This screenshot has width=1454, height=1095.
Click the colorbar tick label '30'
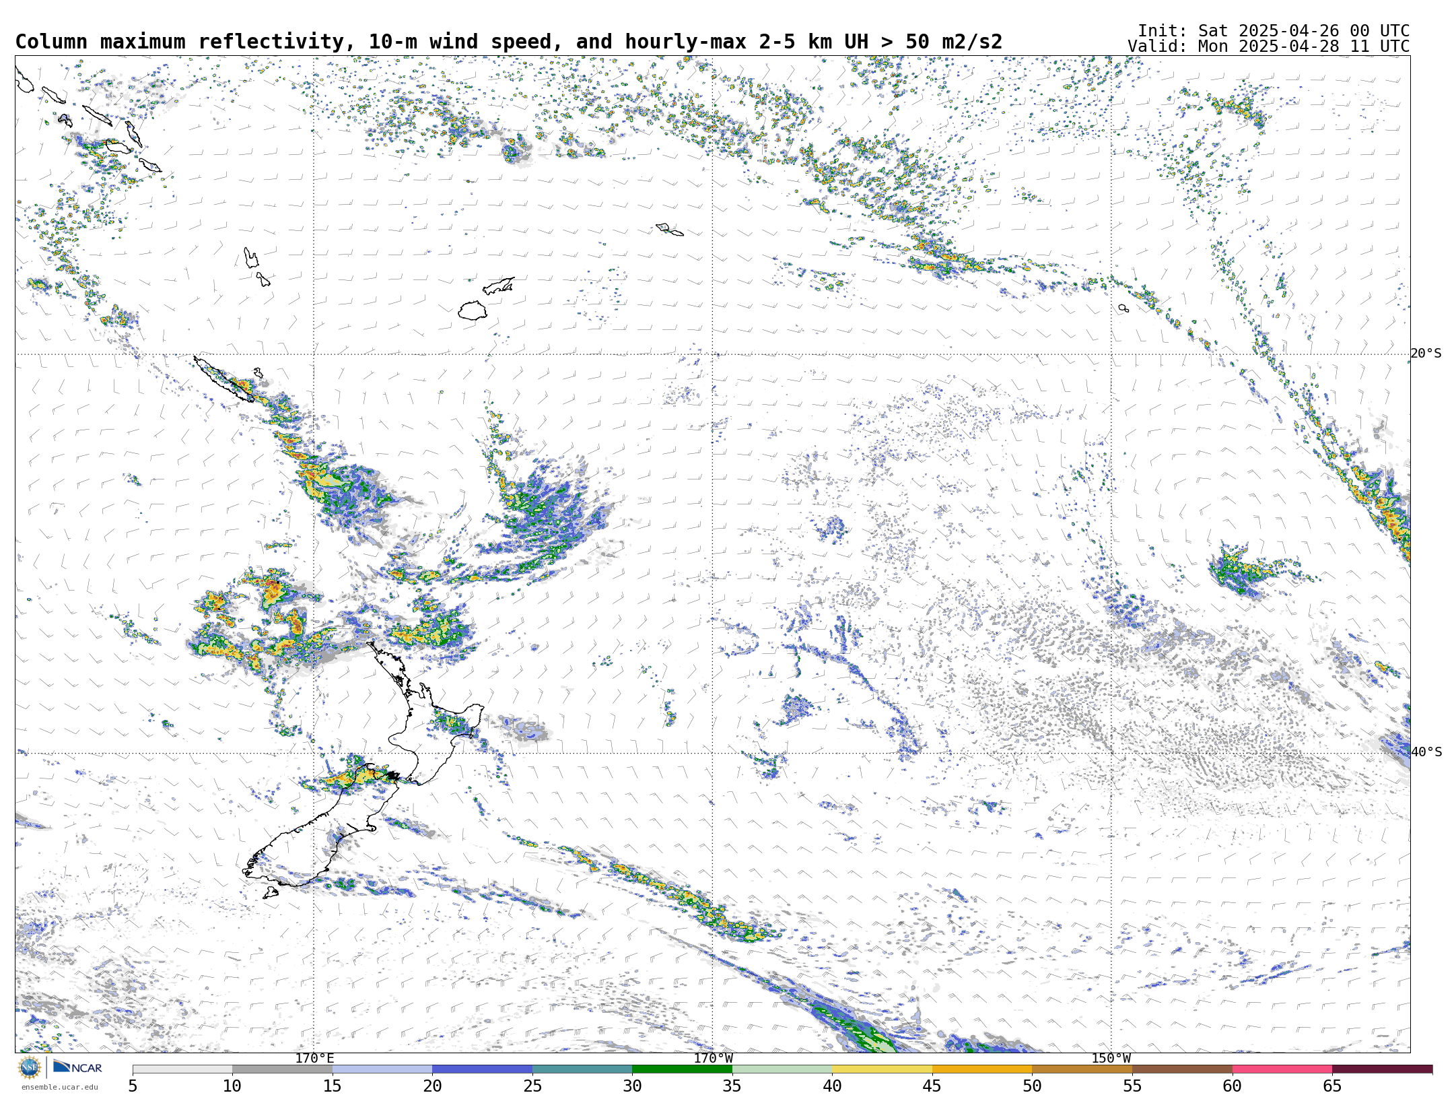click(x=632, y=1086)
